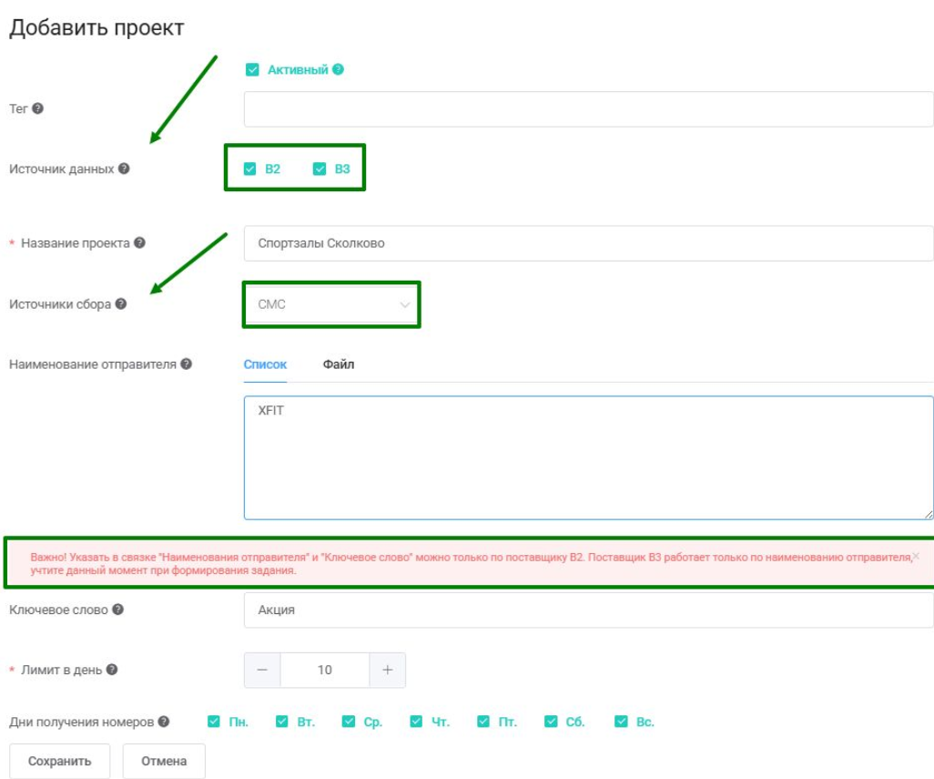Viewport: 934px width, 779px height.
Task: Click the Название проекта input field
Action: coord(588,243)
